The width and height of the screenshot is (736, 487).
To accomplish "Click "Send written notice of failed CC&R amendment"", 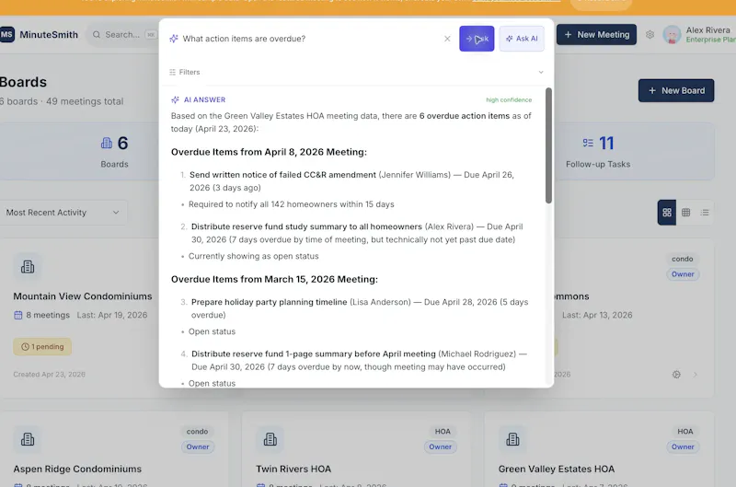I will [x=282, y=175].
